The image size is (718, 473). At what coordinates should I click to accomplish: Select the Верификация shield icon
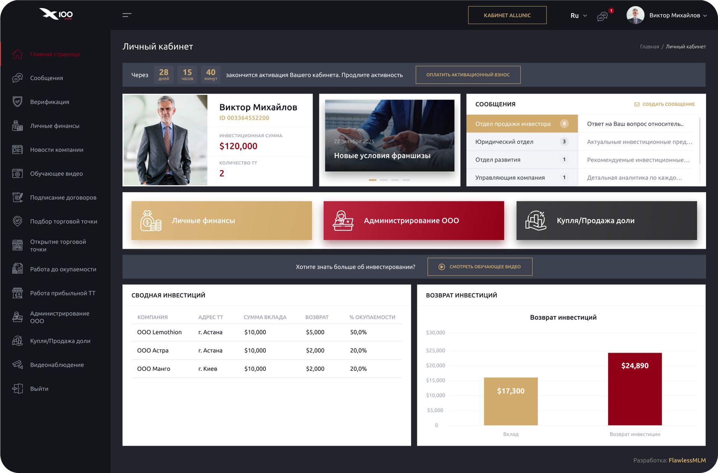click(x=17, y=102)
